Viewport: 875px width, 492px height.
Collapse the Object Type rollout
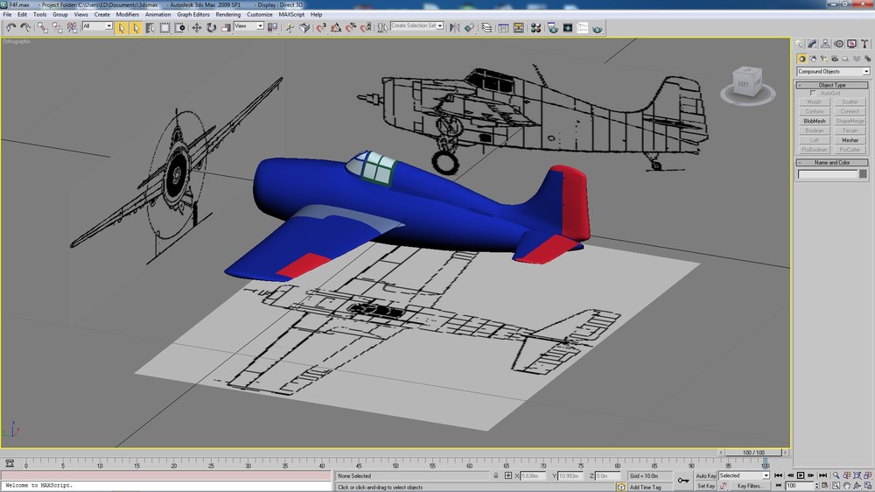[832, 85]
